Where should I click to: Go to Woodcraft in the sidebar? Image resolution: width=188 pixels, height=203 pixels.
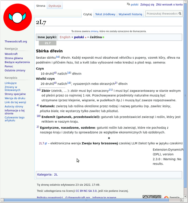coord(11,54)
